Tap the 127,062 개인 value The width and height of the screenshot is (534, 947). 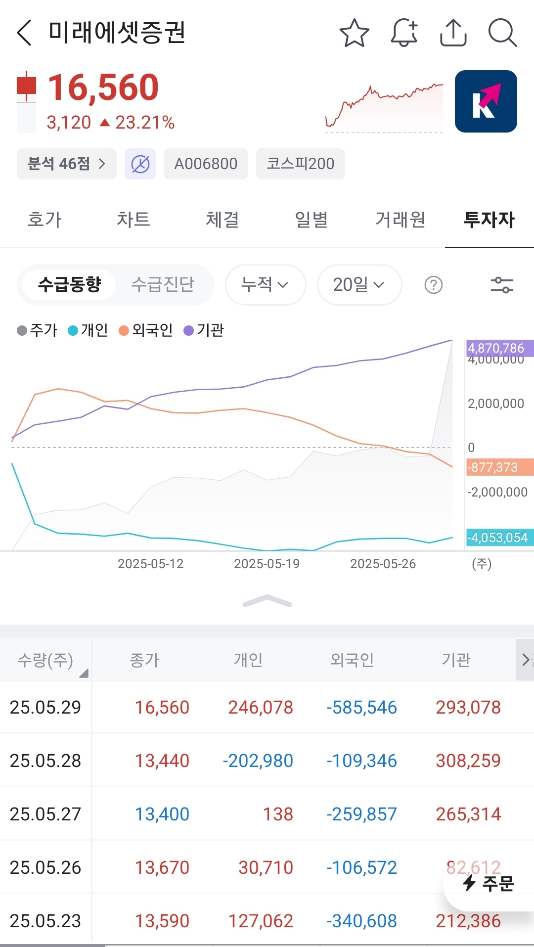pos(261,921)
